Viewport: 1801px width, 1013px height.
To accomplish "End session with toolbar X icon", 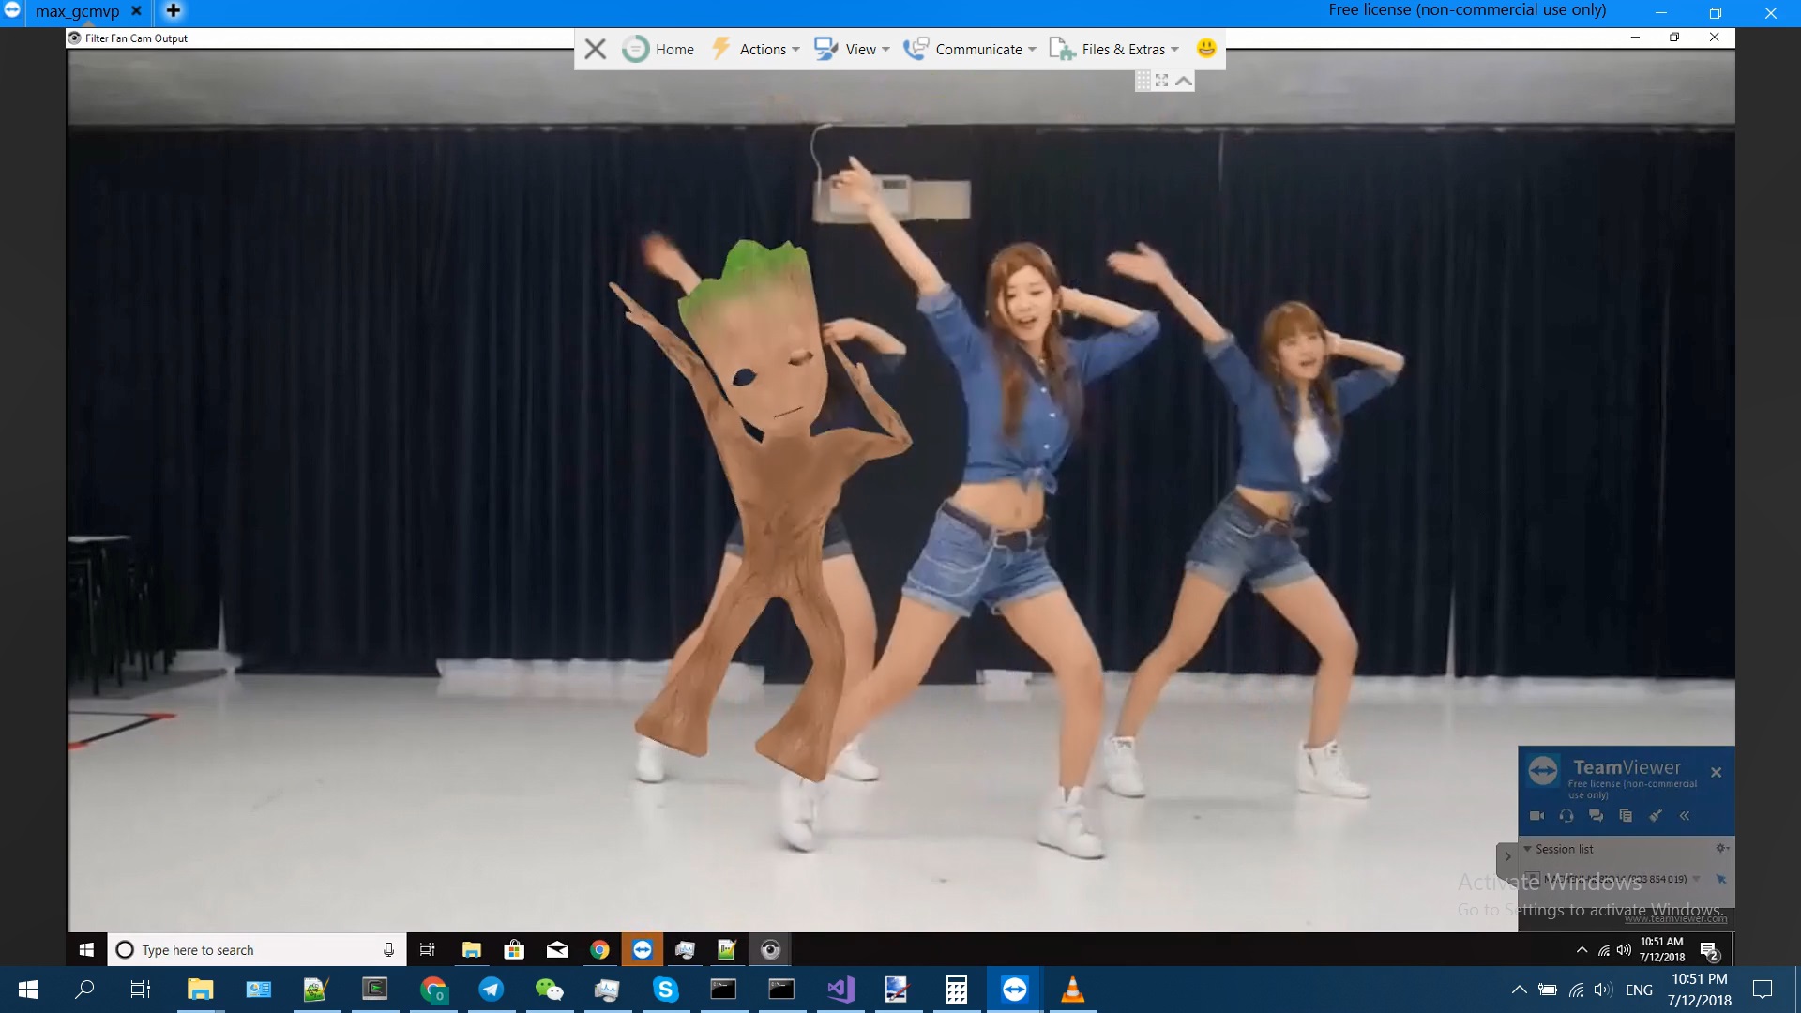I will (x=595, y=49).
